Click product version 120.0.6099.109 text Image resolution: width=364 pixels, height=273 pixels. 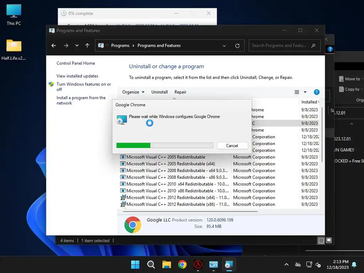(220, 220)
